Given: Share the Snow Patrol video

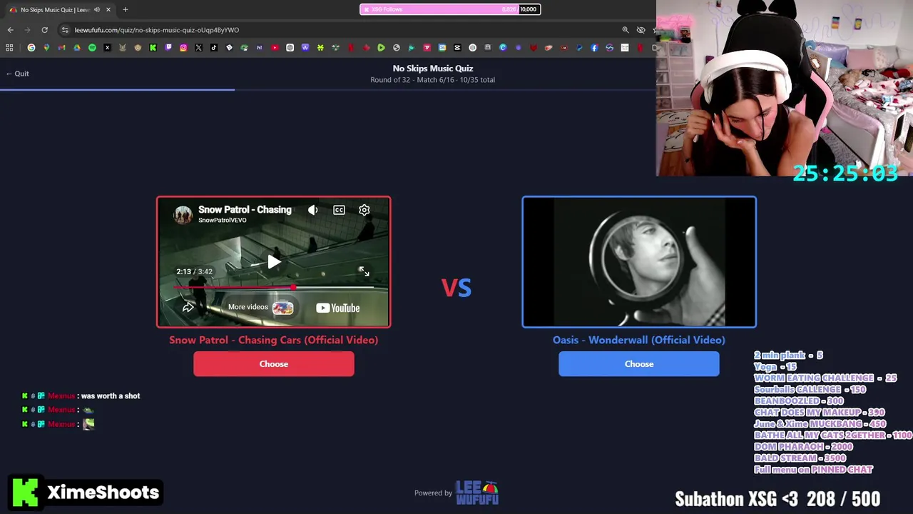Looking at the screenshot, I should pos(188,308).
